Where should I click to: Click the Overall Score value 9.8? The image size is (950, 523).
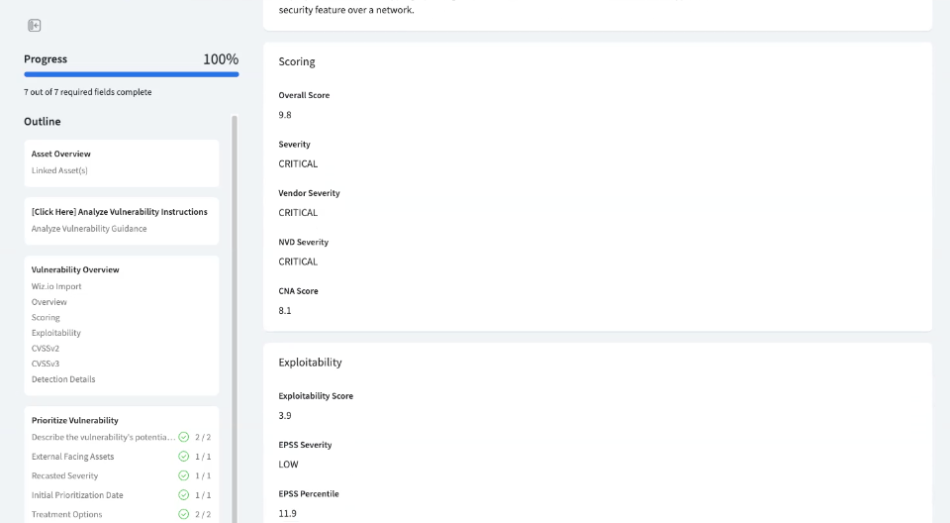[x=285, y=115]
